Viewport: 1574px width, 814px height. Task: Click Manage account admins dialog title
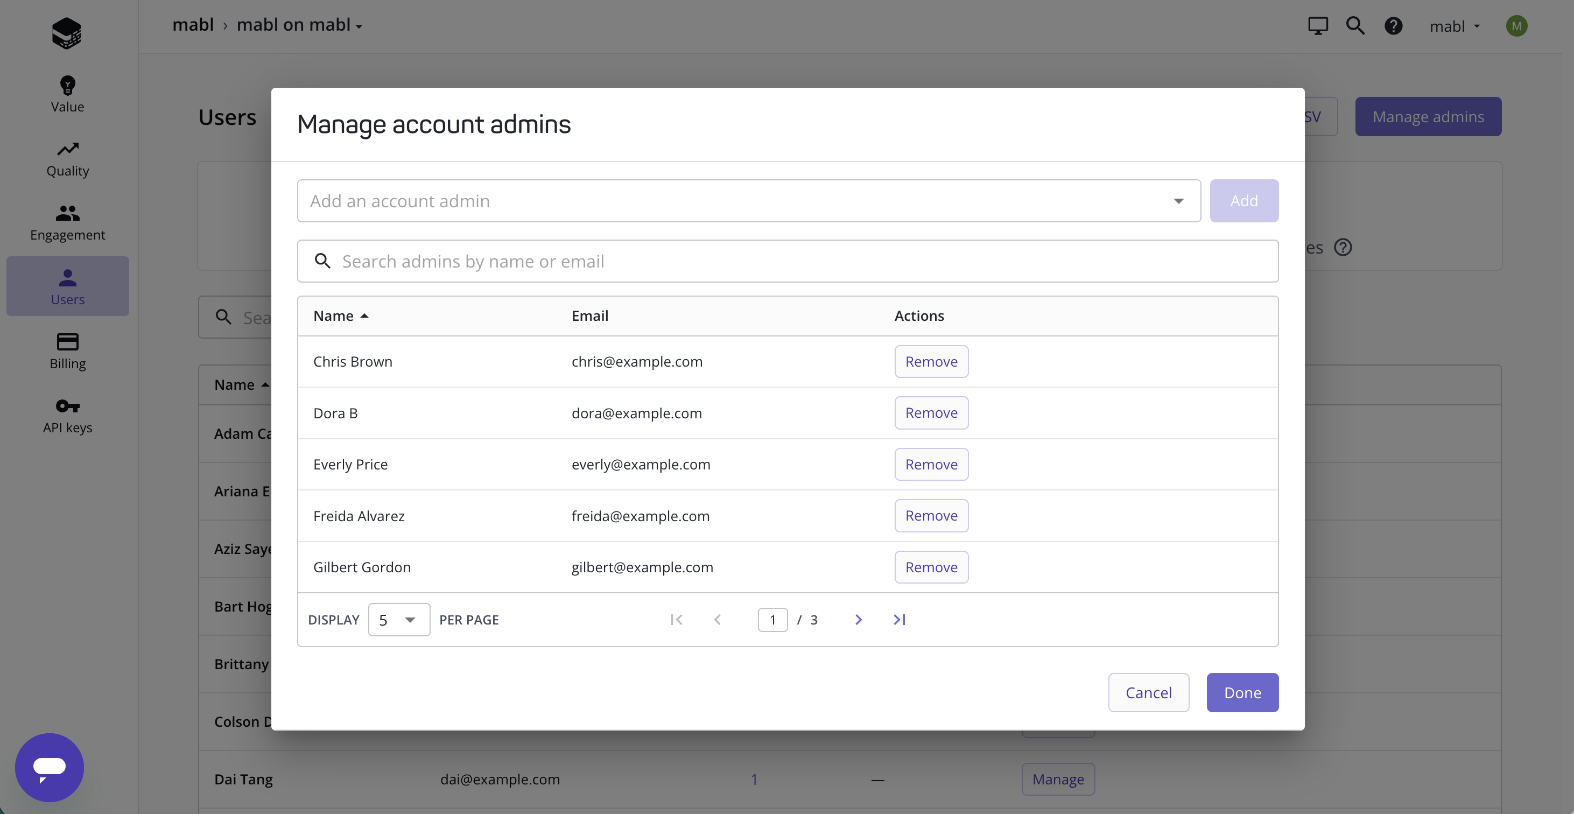434,124
